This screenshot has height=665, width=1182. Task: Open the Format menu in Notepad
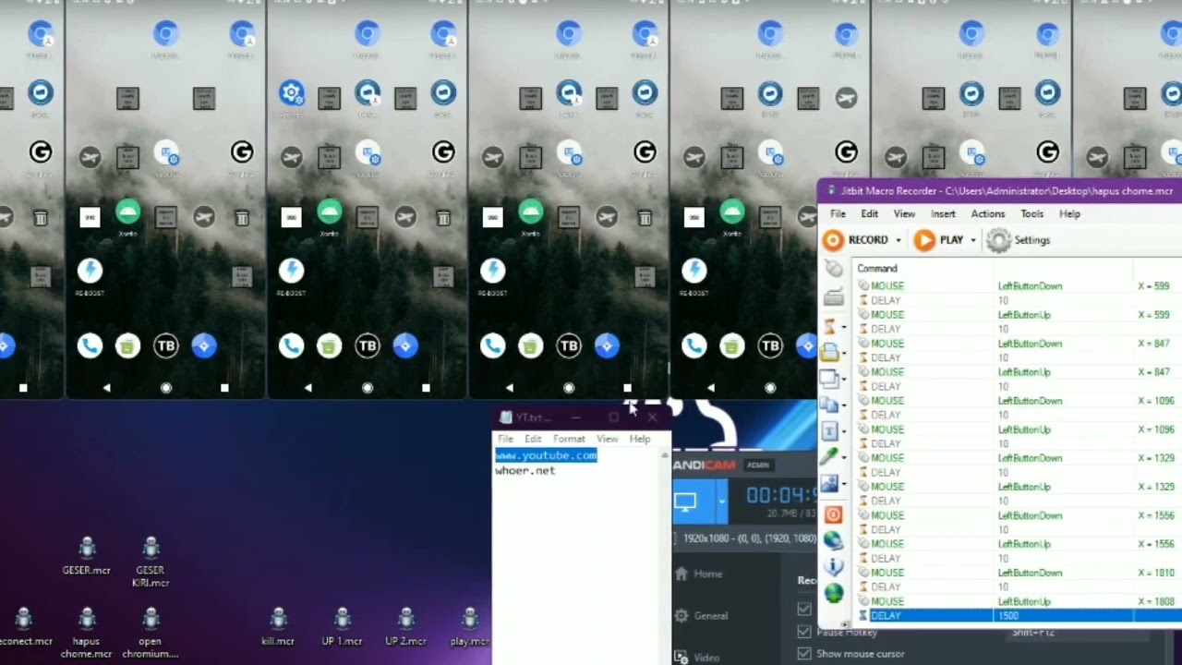pyautogui.click(x=569, y=439)
